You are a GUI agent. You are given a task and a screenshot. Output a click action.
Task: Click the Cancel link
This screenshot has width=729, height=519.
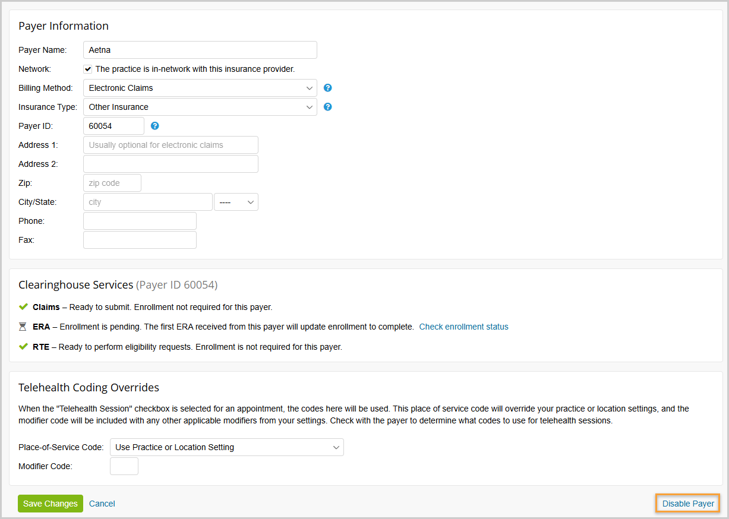[102, 504]
